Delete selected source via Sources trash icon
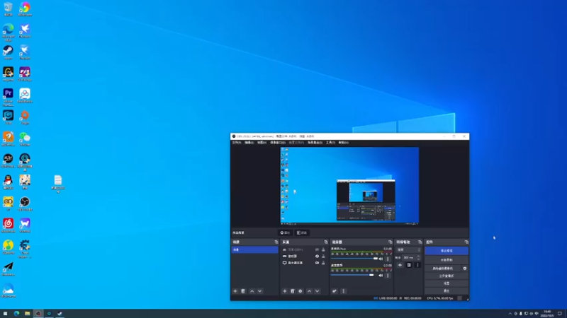 [293, 291]
